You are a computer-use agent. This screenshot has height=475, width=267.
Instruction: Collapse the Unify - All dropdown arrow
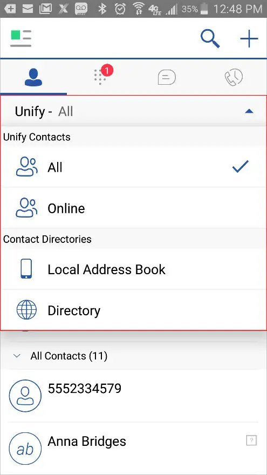tap(249, 112)
